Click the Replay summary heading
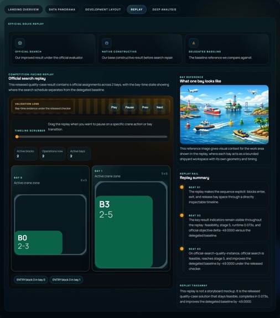280x318 pixels. click(x=194, y=178)
